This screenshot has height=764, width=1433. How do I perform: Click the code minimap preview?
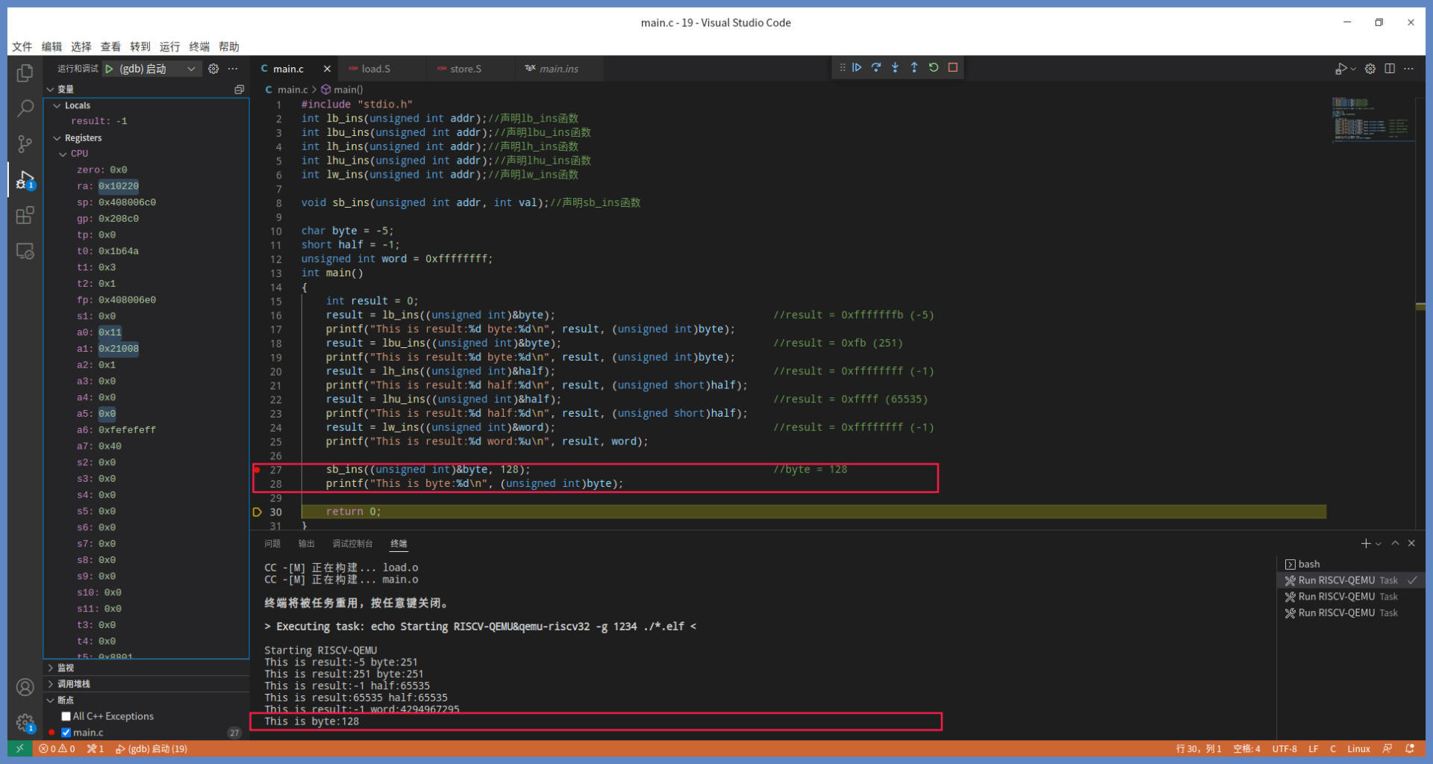coord(1371,119)
